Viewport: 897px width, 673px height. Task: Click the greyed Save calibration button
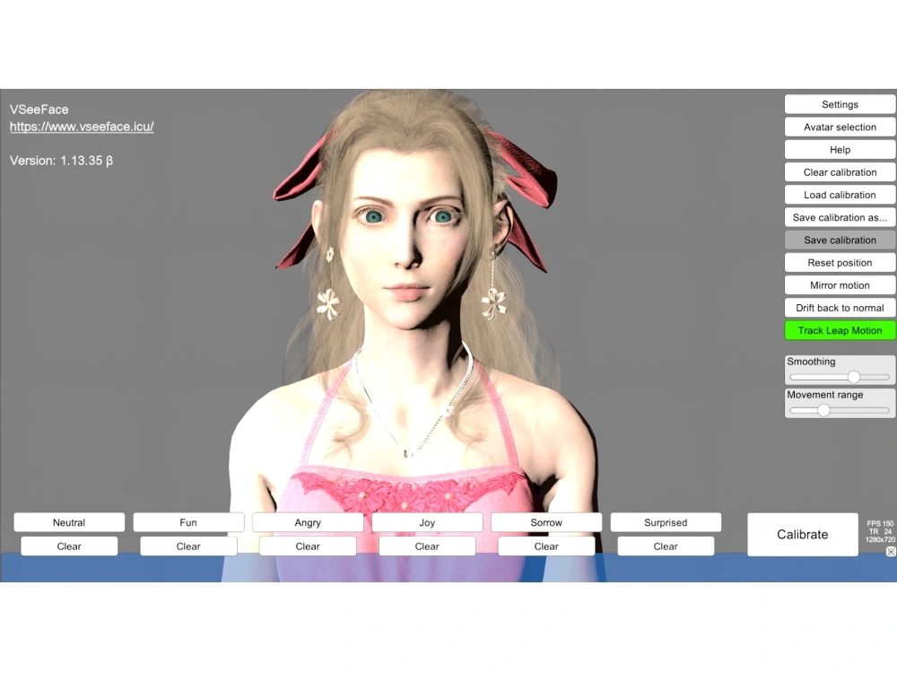(x=840, y=240)
